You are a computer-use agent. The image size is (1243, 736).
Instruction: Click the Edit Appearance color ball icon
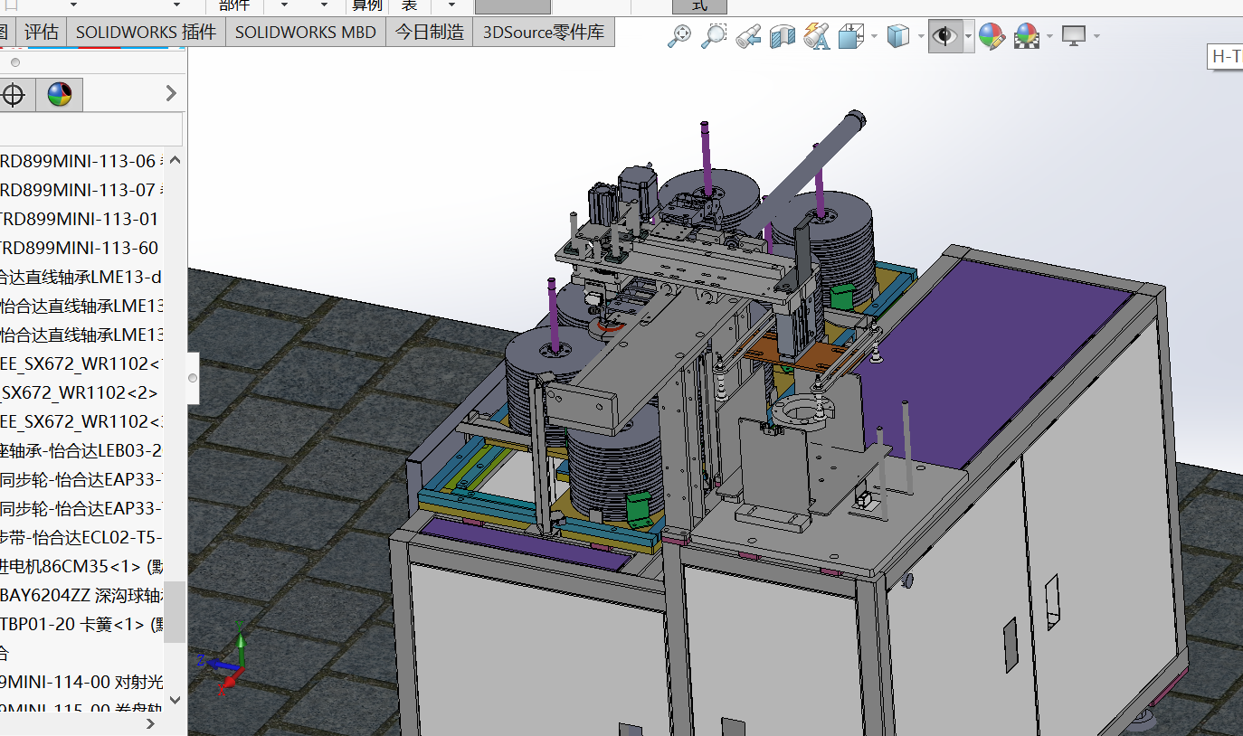(992, 36)
